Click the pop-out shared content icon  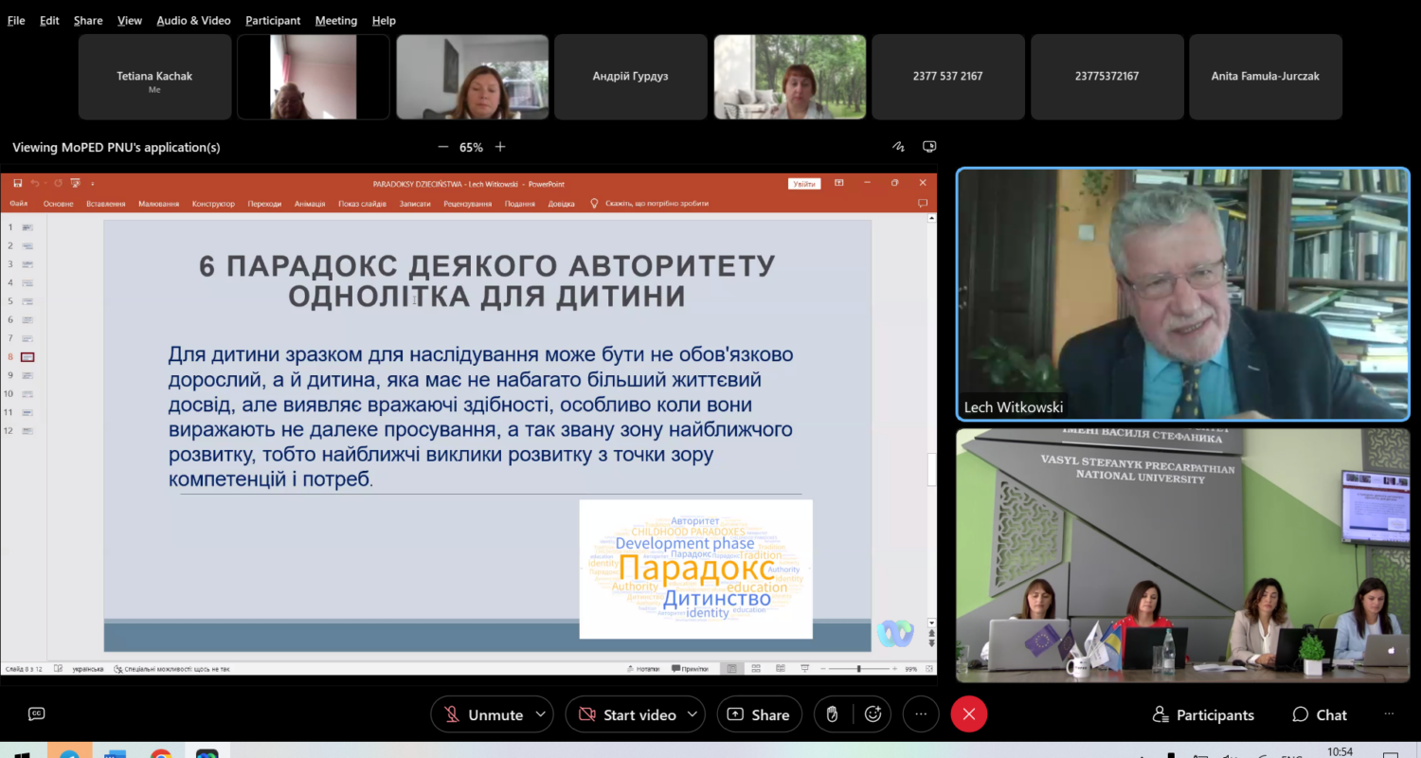click(929, 147)
